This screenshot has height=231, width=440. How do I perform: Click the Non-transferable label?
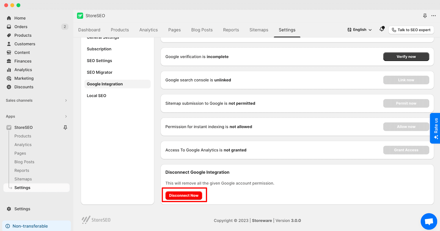point(30,226)
